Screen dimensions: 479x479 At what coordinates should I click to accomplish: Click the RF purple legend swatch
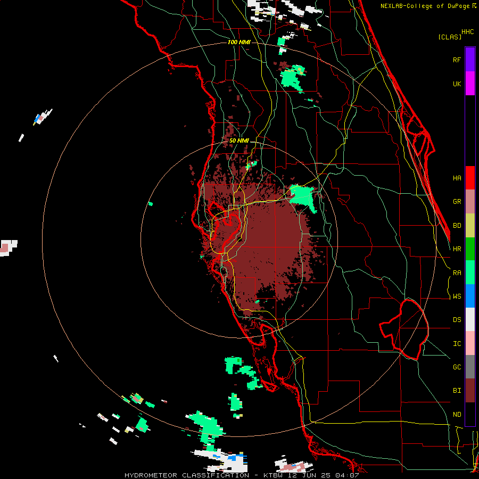pyautogui.click(x=470, y=60)
